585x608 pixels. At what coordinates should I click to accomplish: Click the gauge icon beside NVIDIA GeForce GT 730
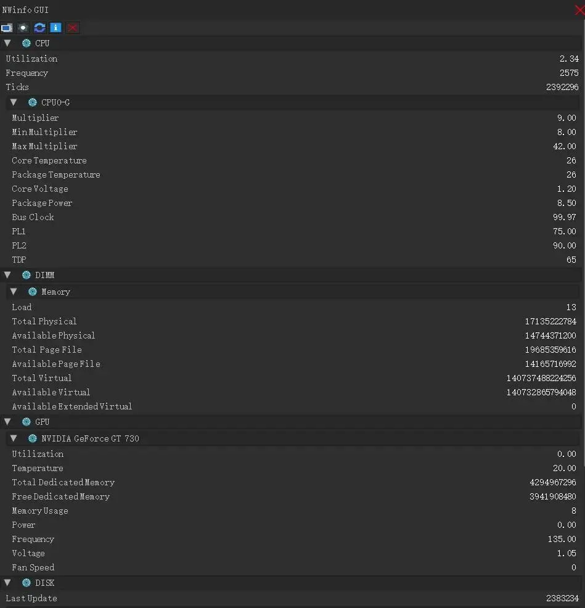tap(33, 438)
